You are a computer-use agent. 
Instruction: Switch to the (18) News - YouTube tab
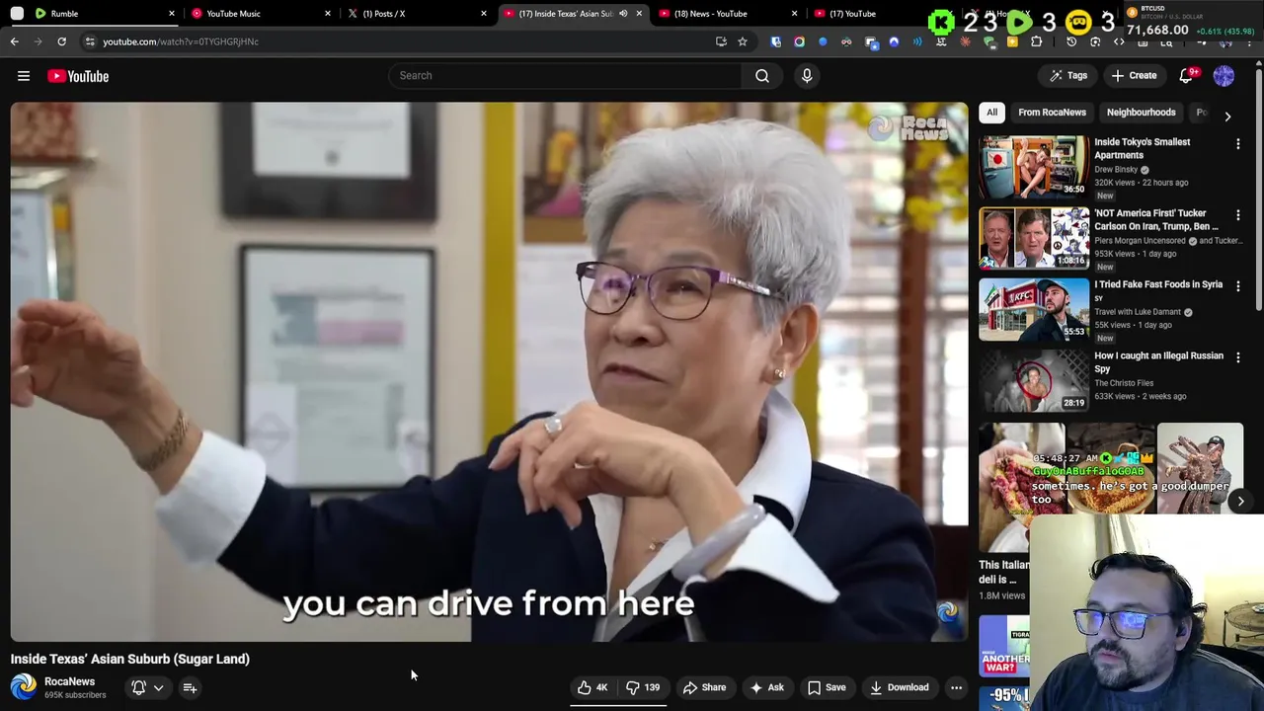[727, 14]
